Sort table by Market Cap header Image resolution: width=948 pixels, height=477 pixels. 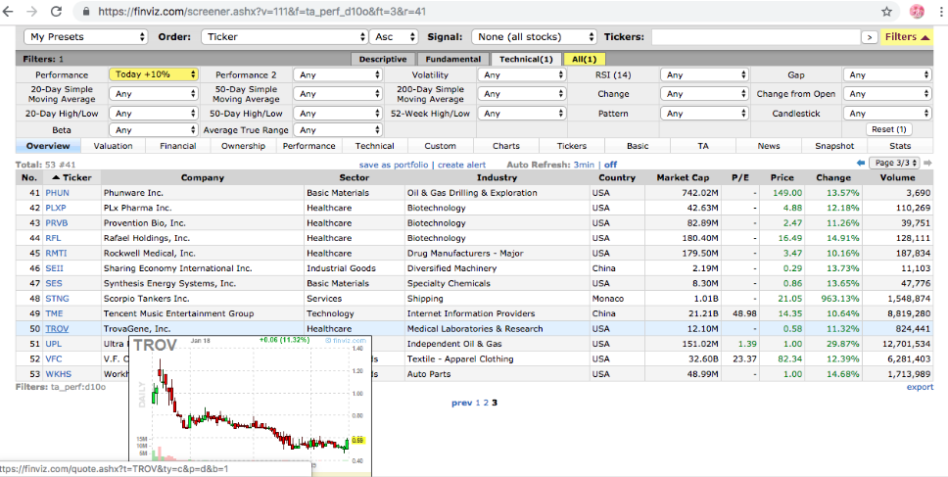coord(683,177)
